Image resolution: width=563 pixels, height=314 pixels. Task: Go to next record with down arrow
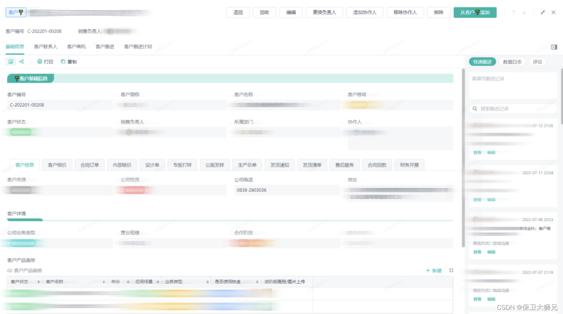[x=525, y=12]
